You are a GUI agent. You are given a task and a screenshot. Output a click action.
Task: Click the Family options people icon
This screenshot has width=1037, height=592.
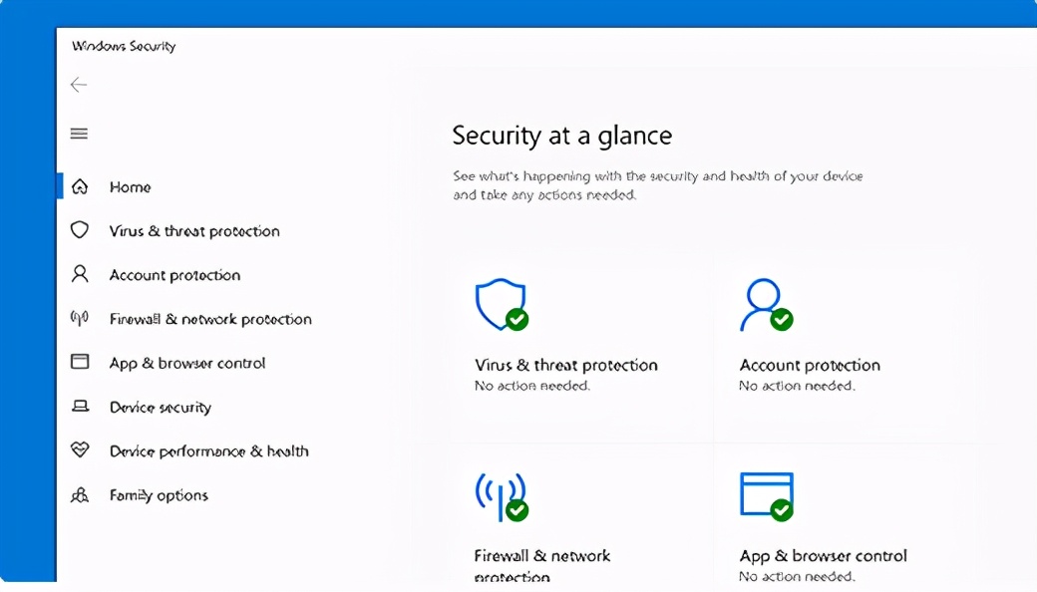(80, 495)
